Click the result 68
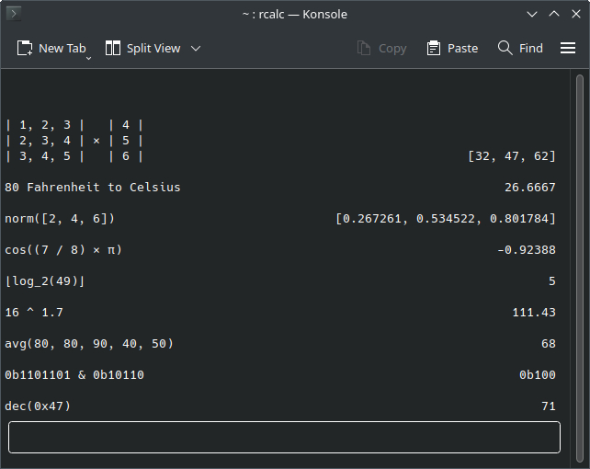 click(x=549, y=344)
